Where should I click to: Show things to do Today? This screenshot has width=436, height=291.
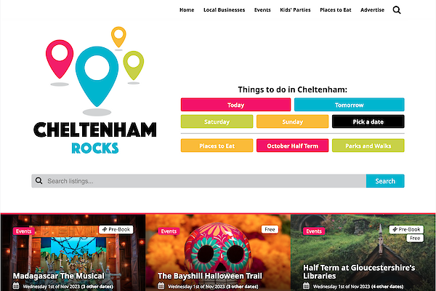click(x=235, y=105)
